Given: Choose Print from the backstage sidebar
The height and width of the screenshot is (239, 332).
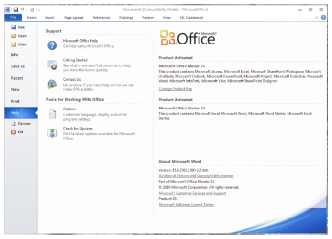Looking at the screenshot, I should click(x=15, y=101).
